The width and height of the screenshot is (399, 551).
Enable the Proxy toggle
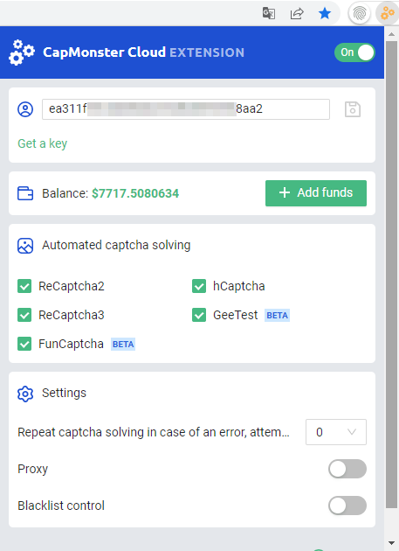coord(347,469)
